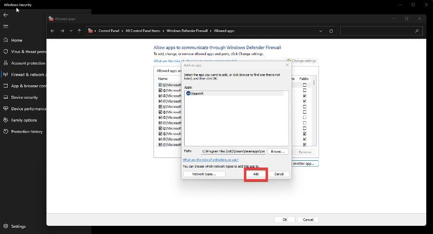This screenshot has width=433, height=234.
Task: Click the Path input field
Action: coord(233,151)
